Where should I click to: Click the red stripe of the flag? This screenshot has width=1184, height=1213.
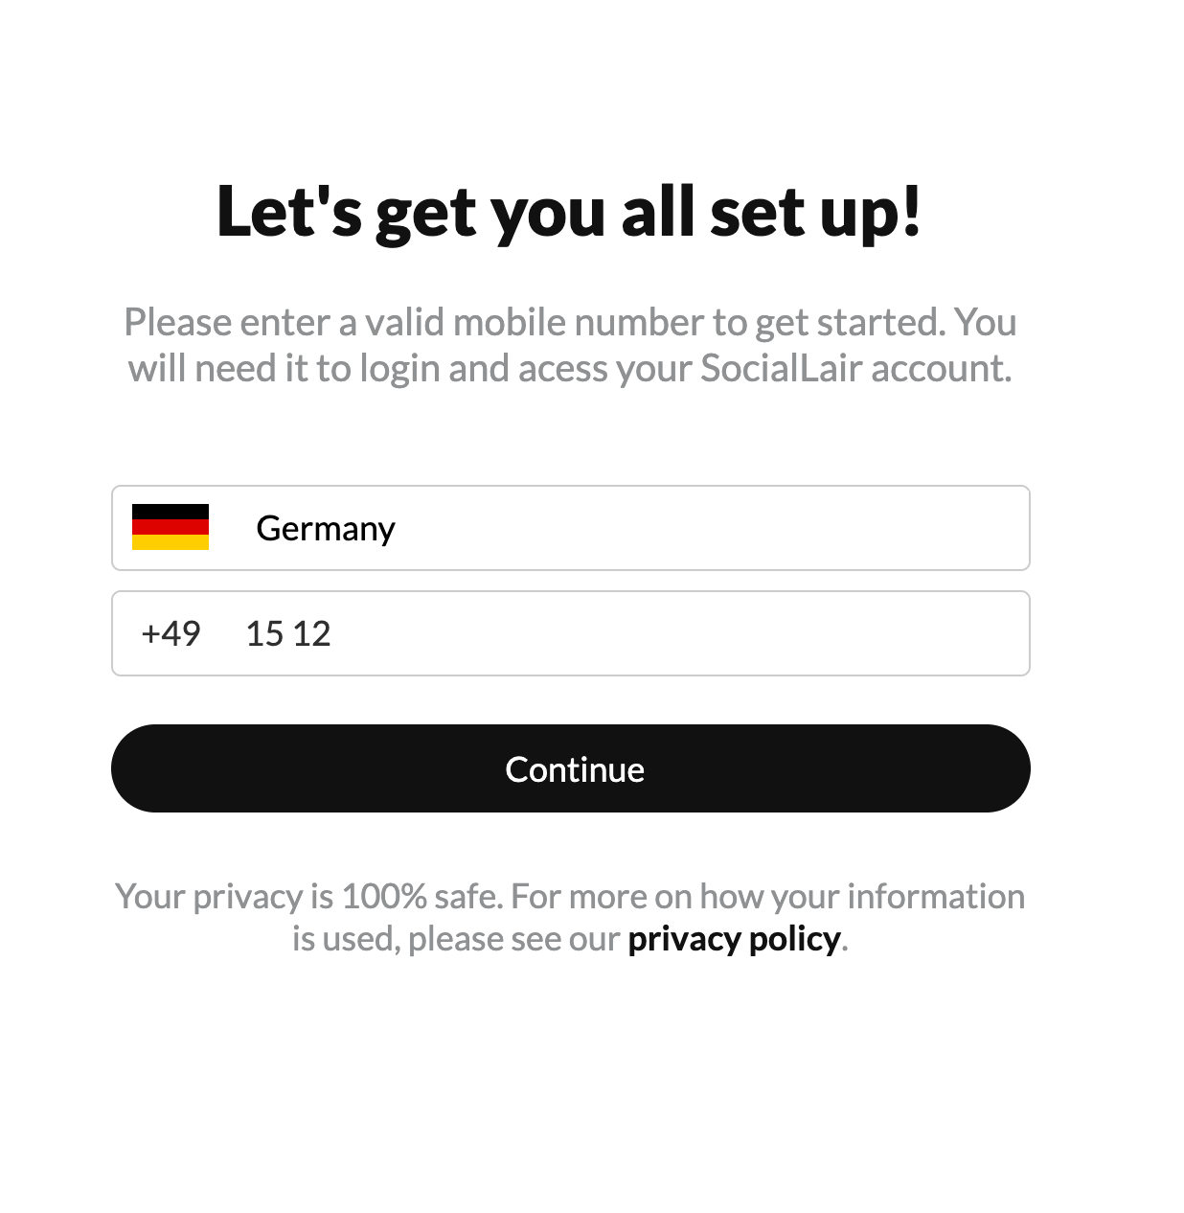point(171,527)
